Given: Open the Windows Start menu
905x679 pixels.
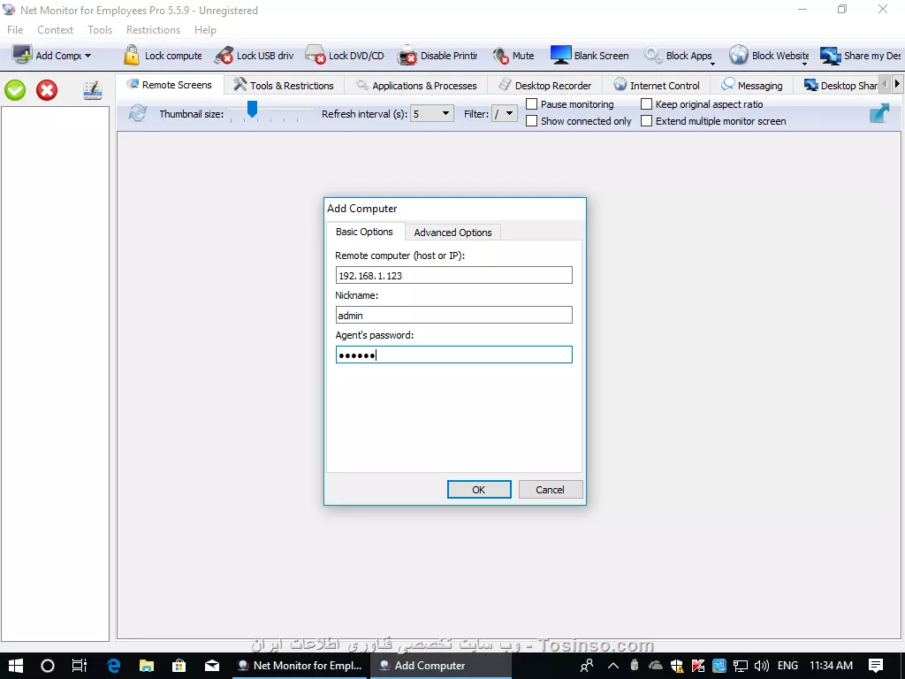Looking at the screenshot, I should pyautogui.click(x=16, y=666).
